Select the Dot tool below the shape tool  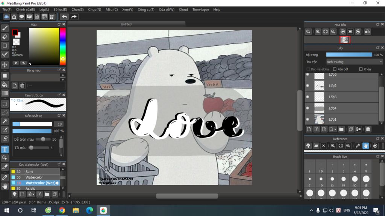pos(5,54)
